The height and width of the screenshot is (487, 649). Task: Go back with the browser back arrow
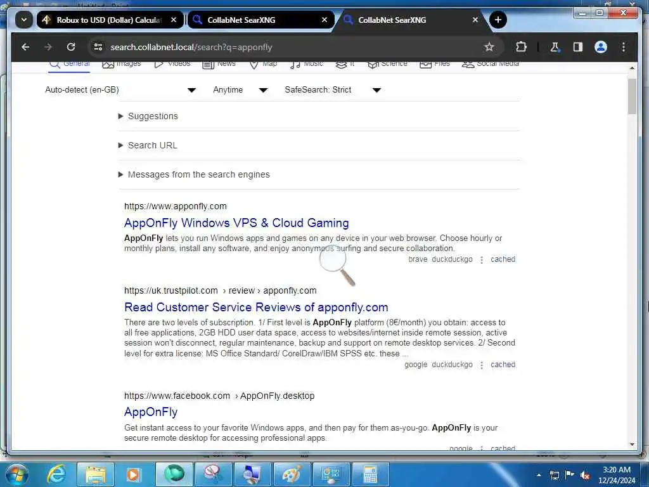(x=25, y=47)
